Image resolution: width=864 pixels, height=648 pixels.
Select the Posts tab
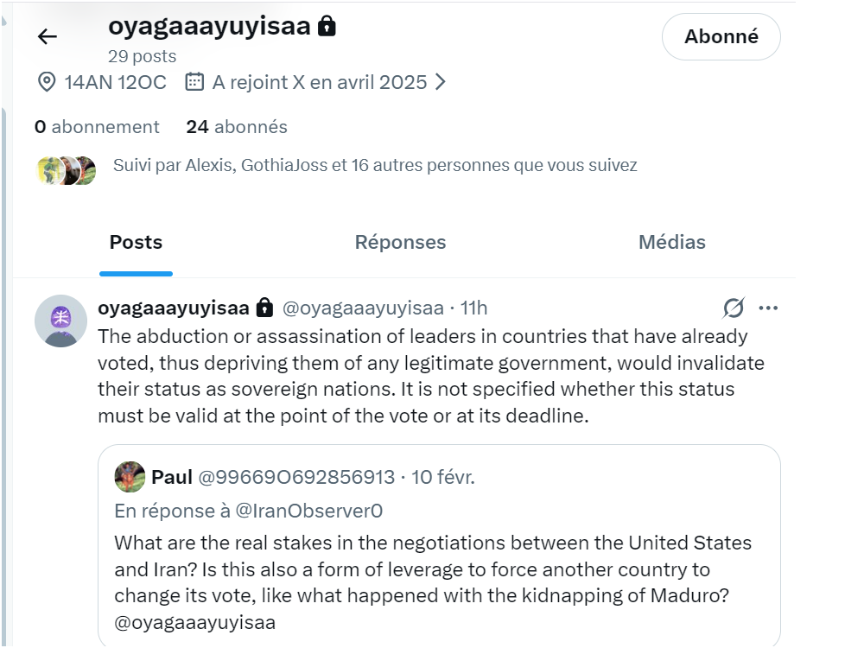coord(136,243)
